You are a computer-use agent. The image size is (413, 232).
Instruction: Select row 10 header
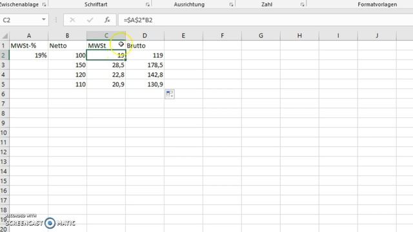tap(5, 133)
